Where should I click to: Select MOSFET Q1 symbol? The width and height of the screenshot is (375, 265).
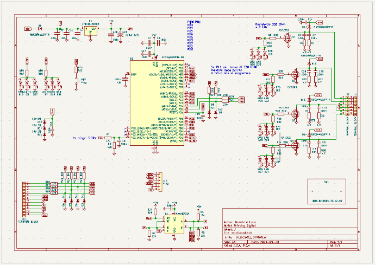[287, 38]
